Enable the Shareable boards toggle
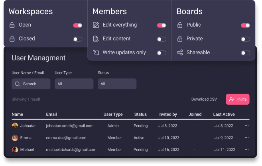This screenshot has height=166, width=262. tap(245, 53)
